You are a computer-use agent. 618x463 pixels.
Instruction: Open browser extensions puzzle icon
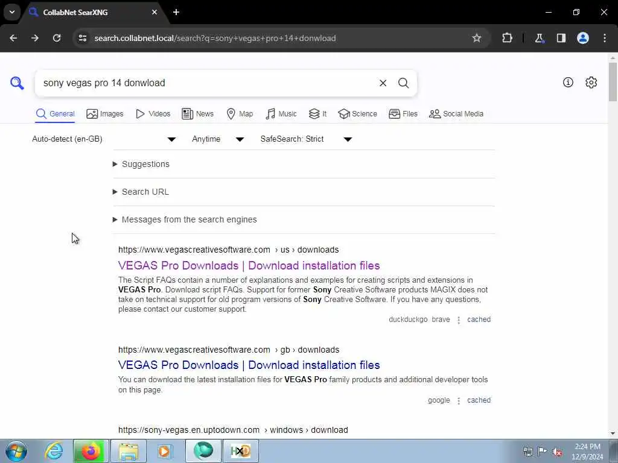coord(507,38)
